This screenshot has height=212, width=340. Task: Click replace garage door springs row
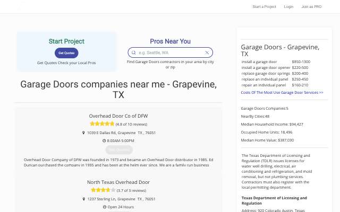click(275, 73)
